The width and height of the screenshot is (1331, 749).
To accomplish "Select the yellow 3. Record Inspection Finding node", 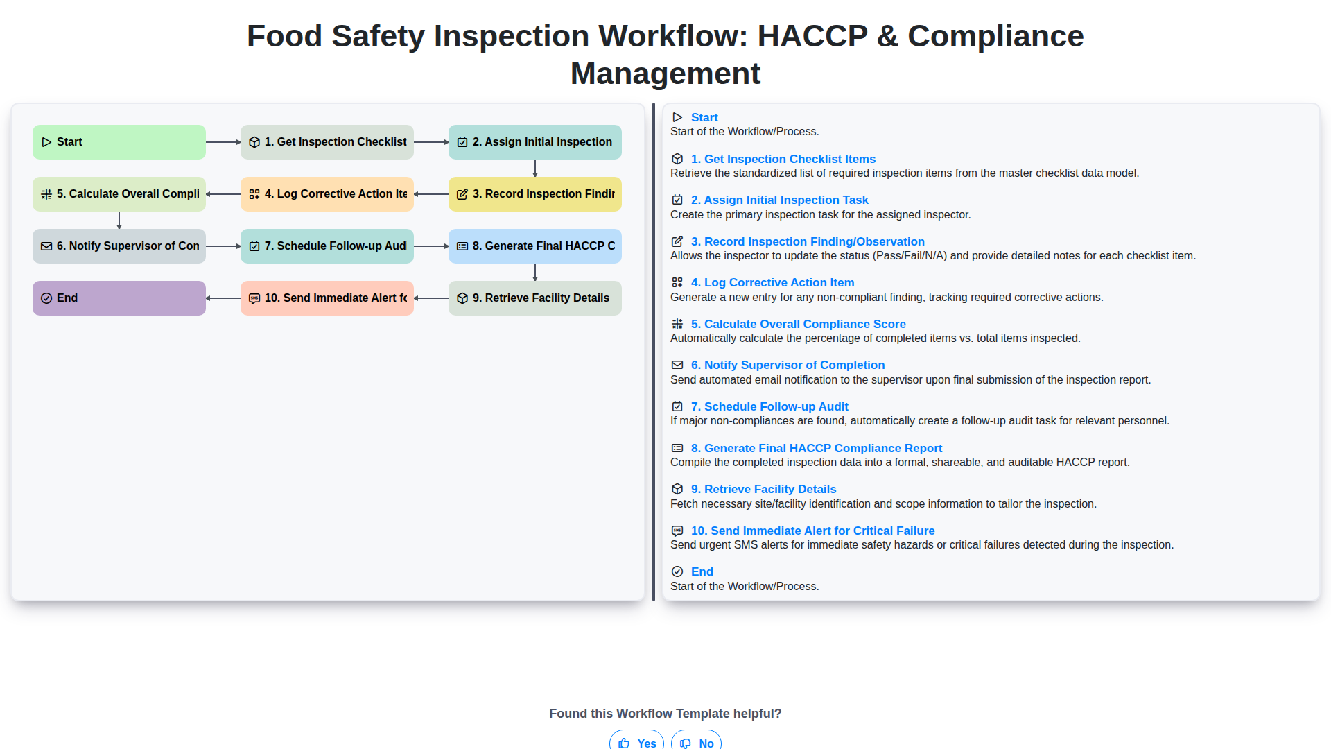I will click(x=535, y=194).
